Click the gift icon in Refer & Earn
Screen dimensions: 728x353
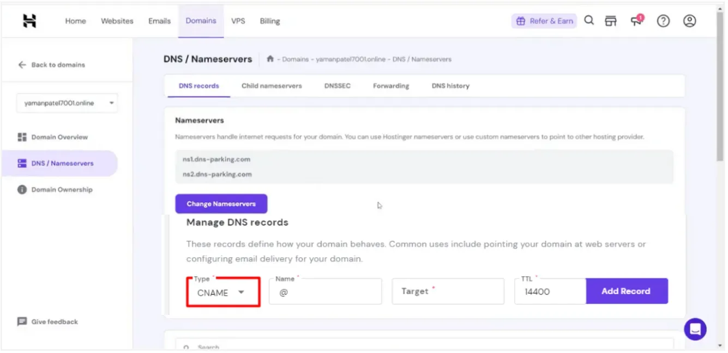coord(521,21)
